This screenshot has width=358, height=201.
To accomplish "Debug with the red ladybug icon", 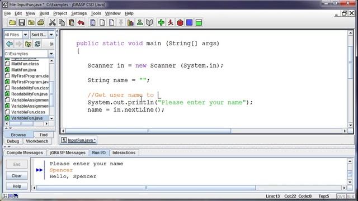I will pyautogui.click(x=180, y=22).
